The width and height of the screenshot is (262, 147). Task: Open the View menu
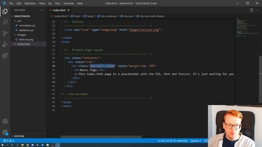tap(42, 3)
